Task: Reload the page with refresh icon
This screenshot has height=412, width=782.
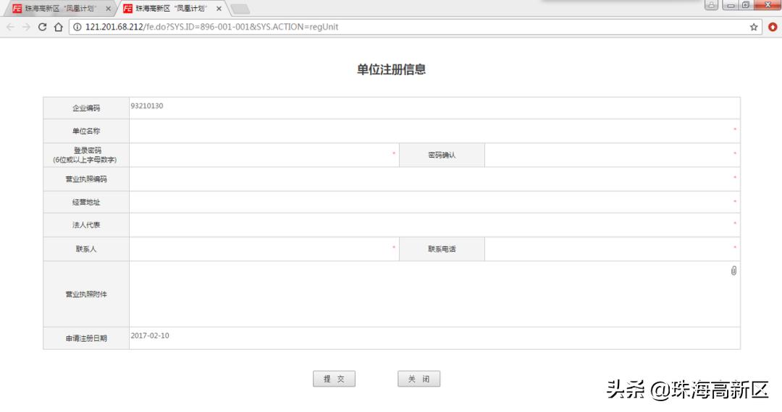Action: pyautogui.click(x=43, y=27)
